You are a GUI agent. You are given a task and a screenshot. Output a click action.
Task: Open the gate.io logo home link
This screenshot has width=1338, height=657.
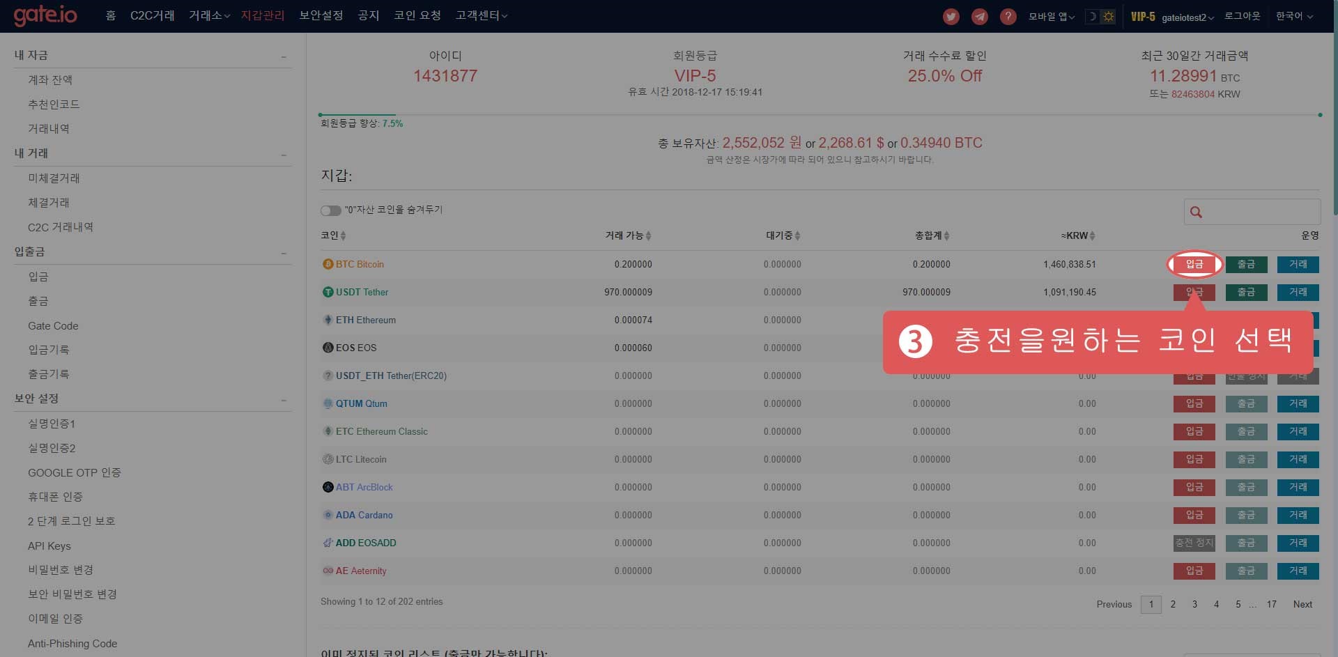tap(45, 15)
